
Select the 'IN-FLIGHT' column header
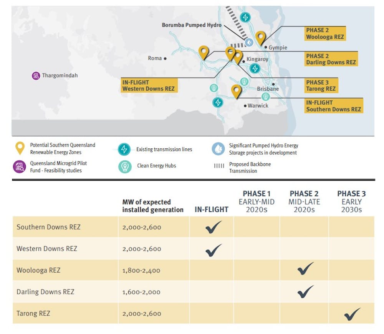212,209
